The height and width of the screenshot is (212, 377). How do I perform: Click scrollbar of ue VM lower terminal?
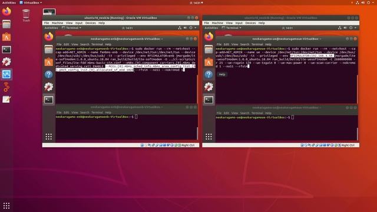pyautogui.click(x=357, y=134)
